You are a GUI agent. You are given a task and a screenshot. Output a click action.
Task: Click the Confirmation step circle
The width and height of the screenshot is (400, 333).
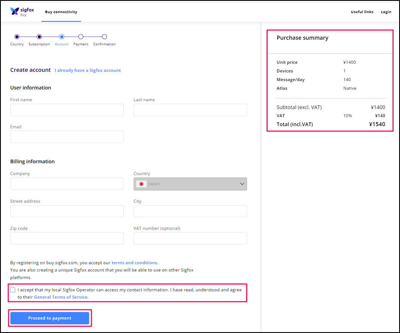[x=104, y=37]
